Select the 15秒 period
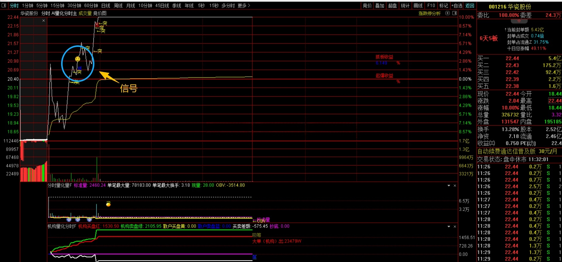Image resolution: width=562 pixels, height=262 pixels. [214, 6]
